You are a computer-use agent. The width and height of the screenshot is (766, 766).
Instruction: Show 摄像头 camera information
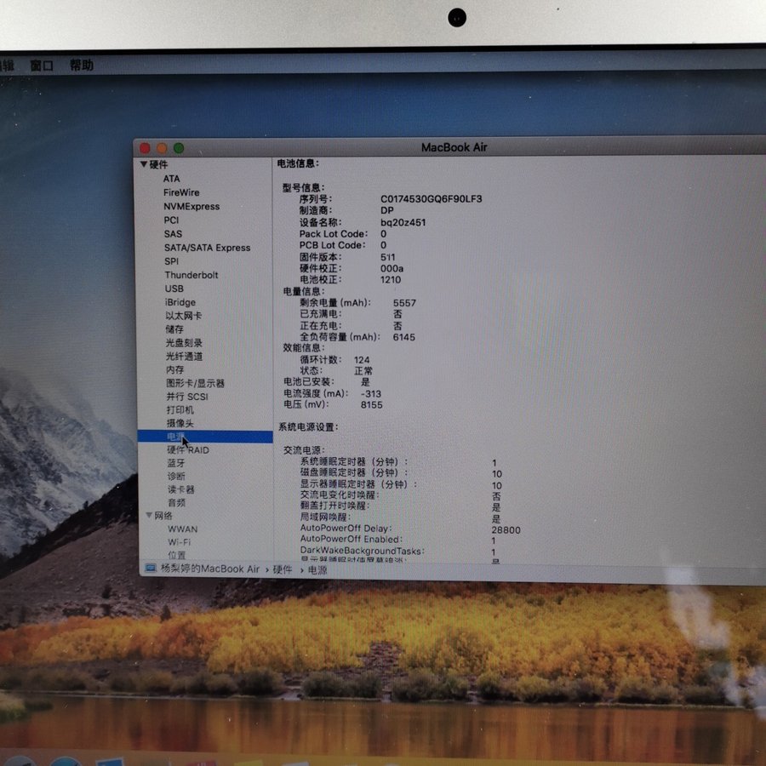tap(180, 423)
